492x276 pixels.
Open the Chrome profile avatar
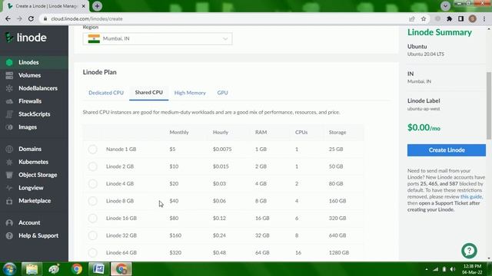tap(472, 18)
